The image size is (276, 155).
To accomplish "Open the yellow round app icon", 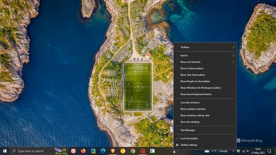I will (122, 151).
